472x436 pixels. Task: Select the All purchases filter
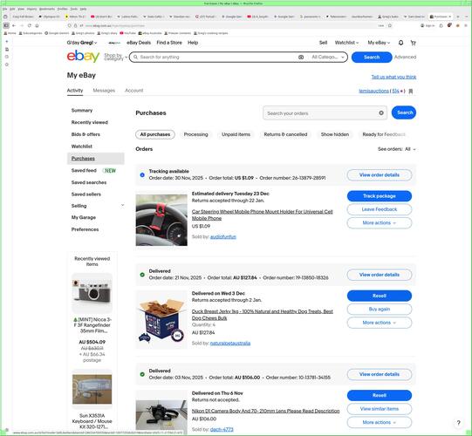[155, 134]
